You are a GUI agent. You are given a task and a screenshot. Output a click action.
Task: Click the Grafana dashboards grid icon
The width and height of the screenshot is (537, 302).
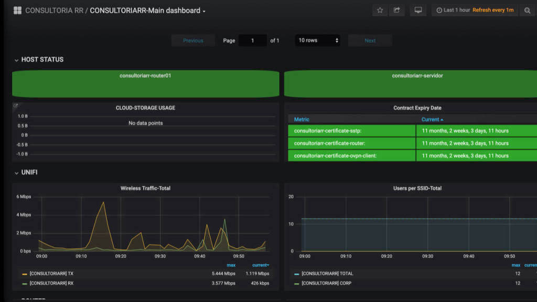coord(17,10)
